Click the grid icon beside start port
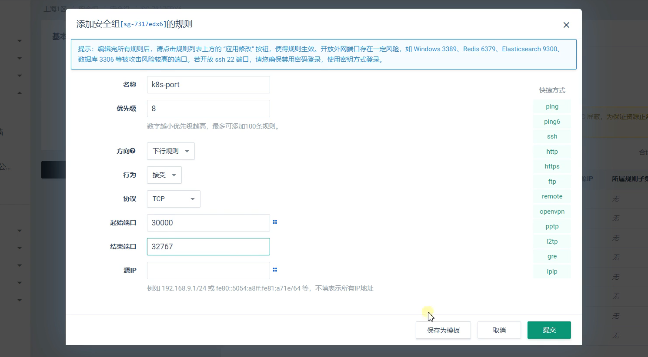Viewport: 648px width, 357px height. (x=275, y=222)
